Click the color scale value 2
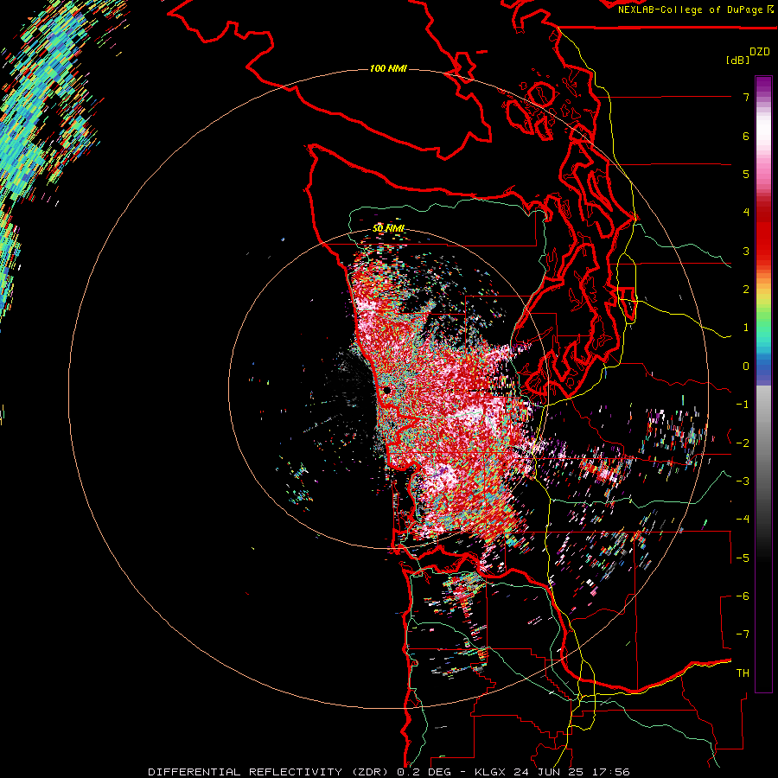 click(x=746, y=290)
